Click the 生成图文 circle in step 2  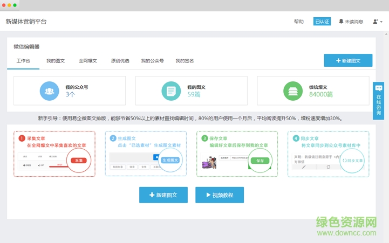point(170,161)
